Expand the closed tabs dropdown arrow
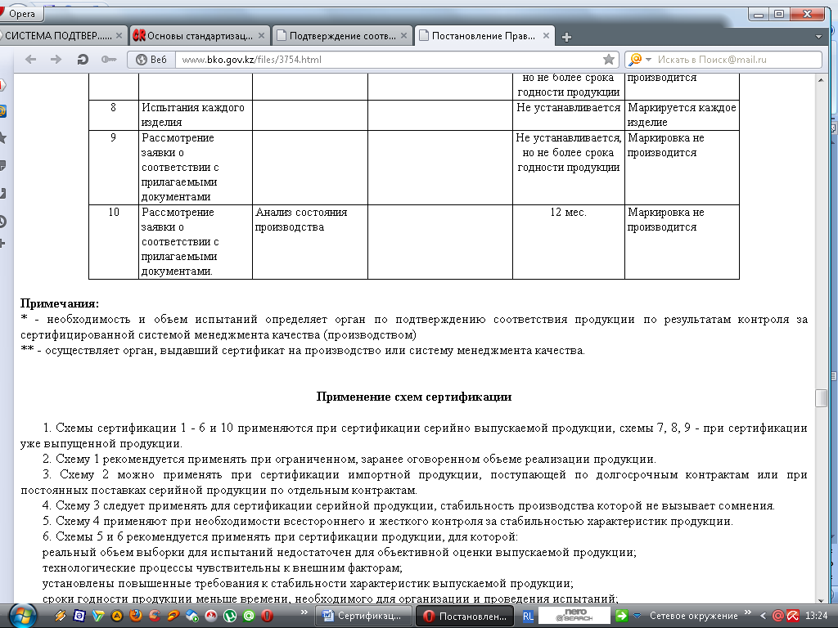838x628 pixels. point(818,37)
